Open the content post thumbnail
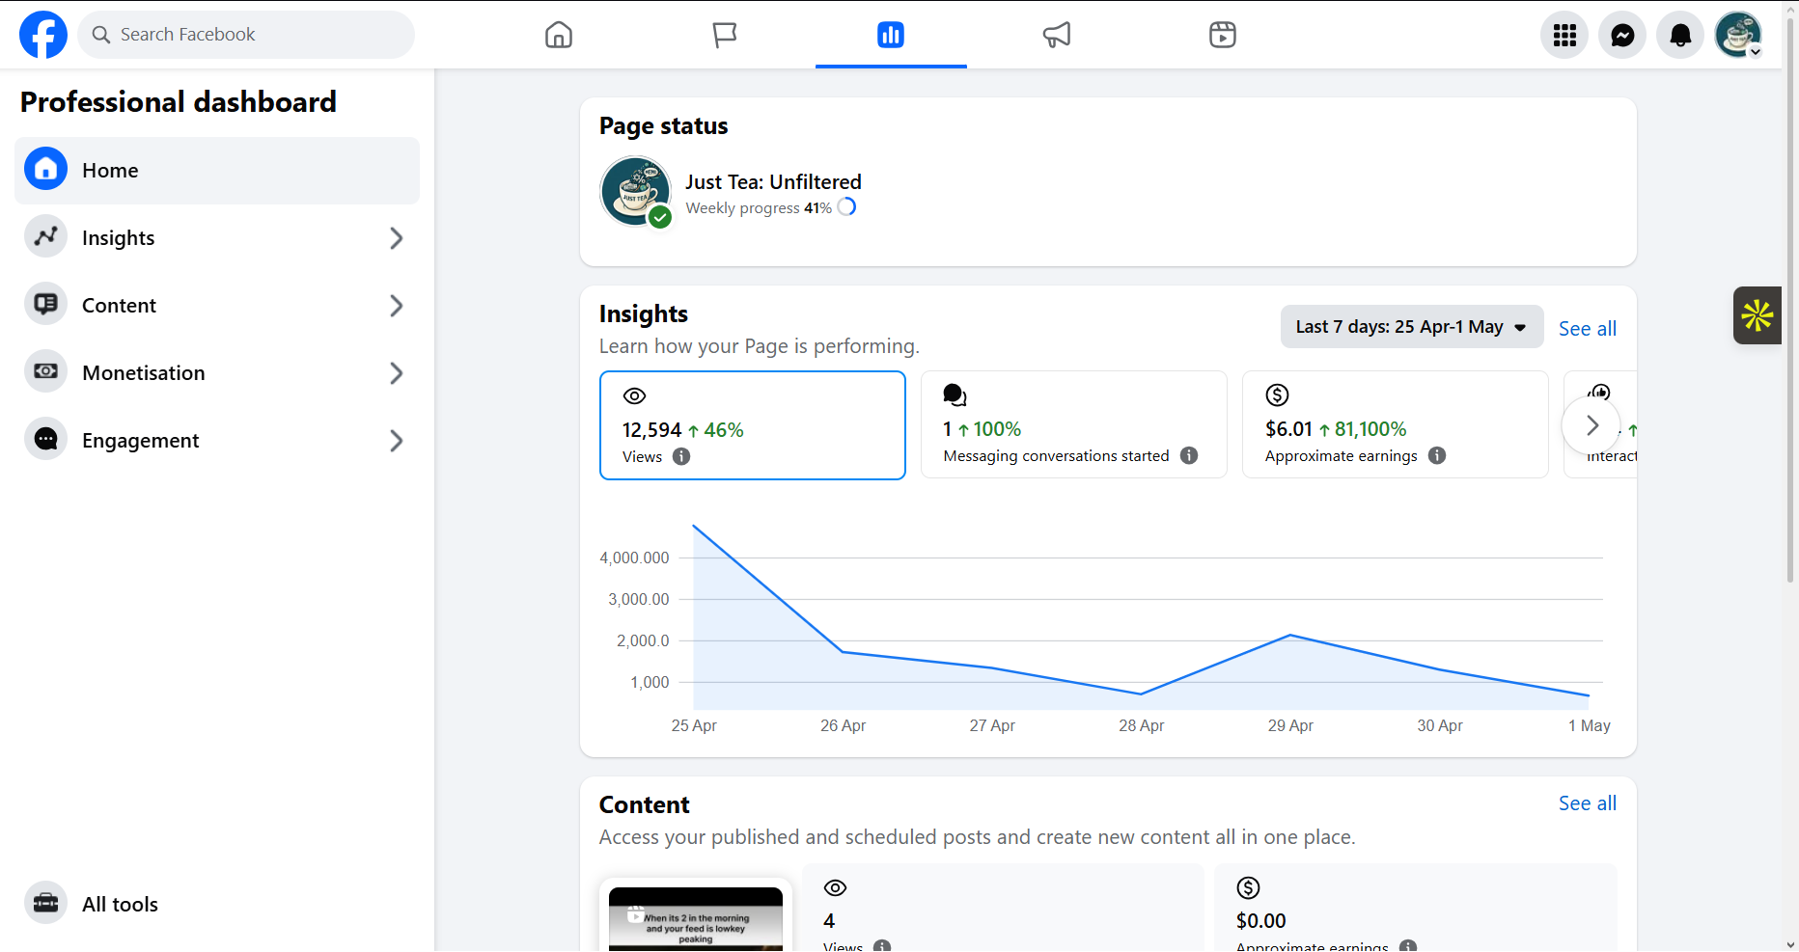This screenshot has width=1799, height=952. coord(696,918)
